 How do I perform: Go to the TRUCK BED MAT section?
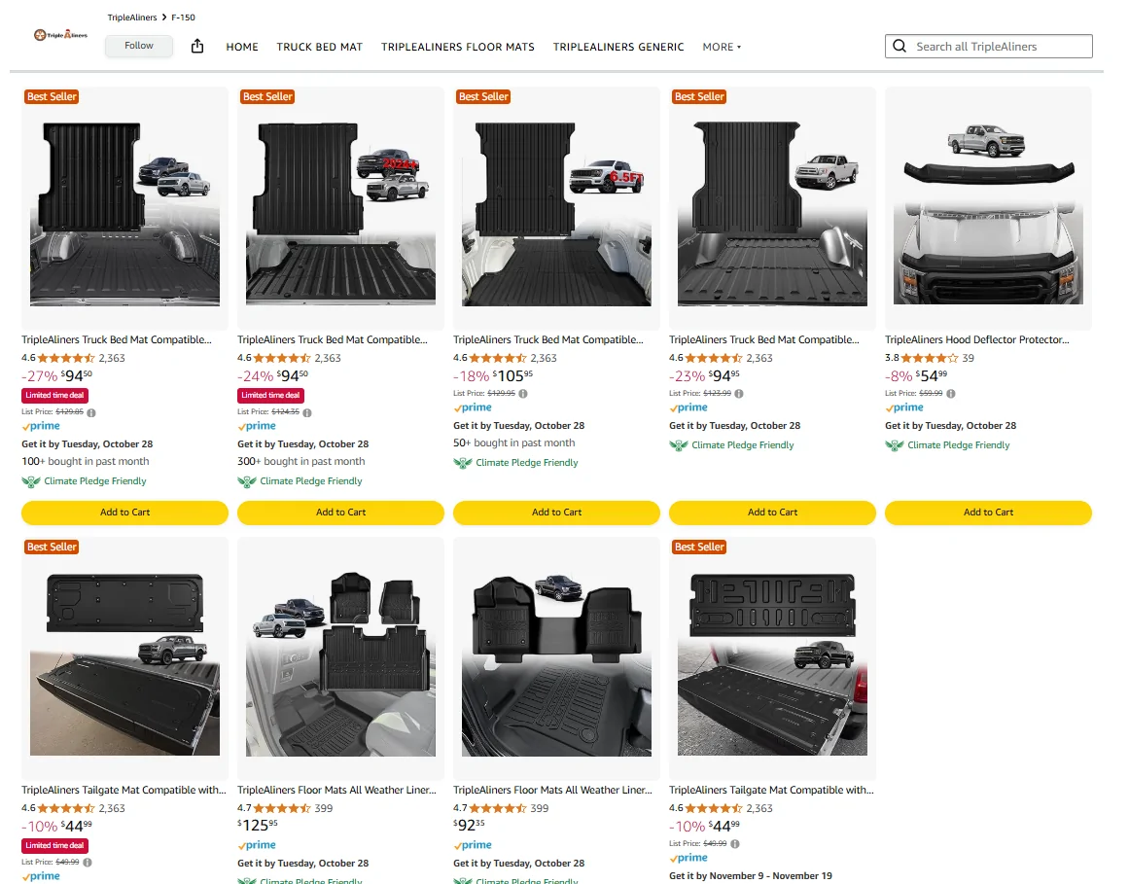pyautogui.click(x=319, y=47)
